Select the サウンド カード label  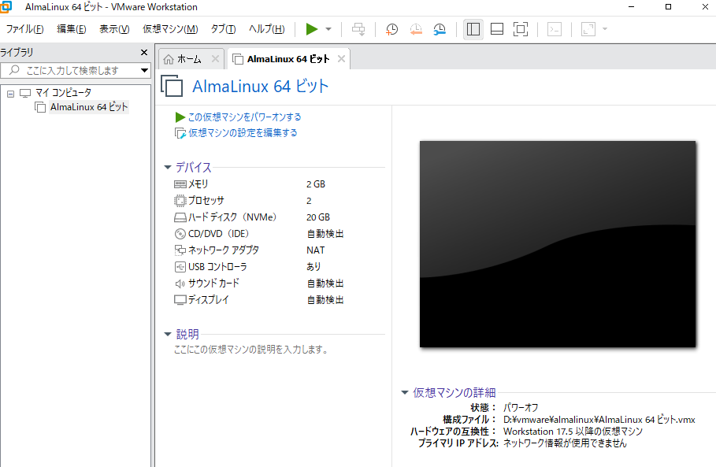(x=213, y=283)
